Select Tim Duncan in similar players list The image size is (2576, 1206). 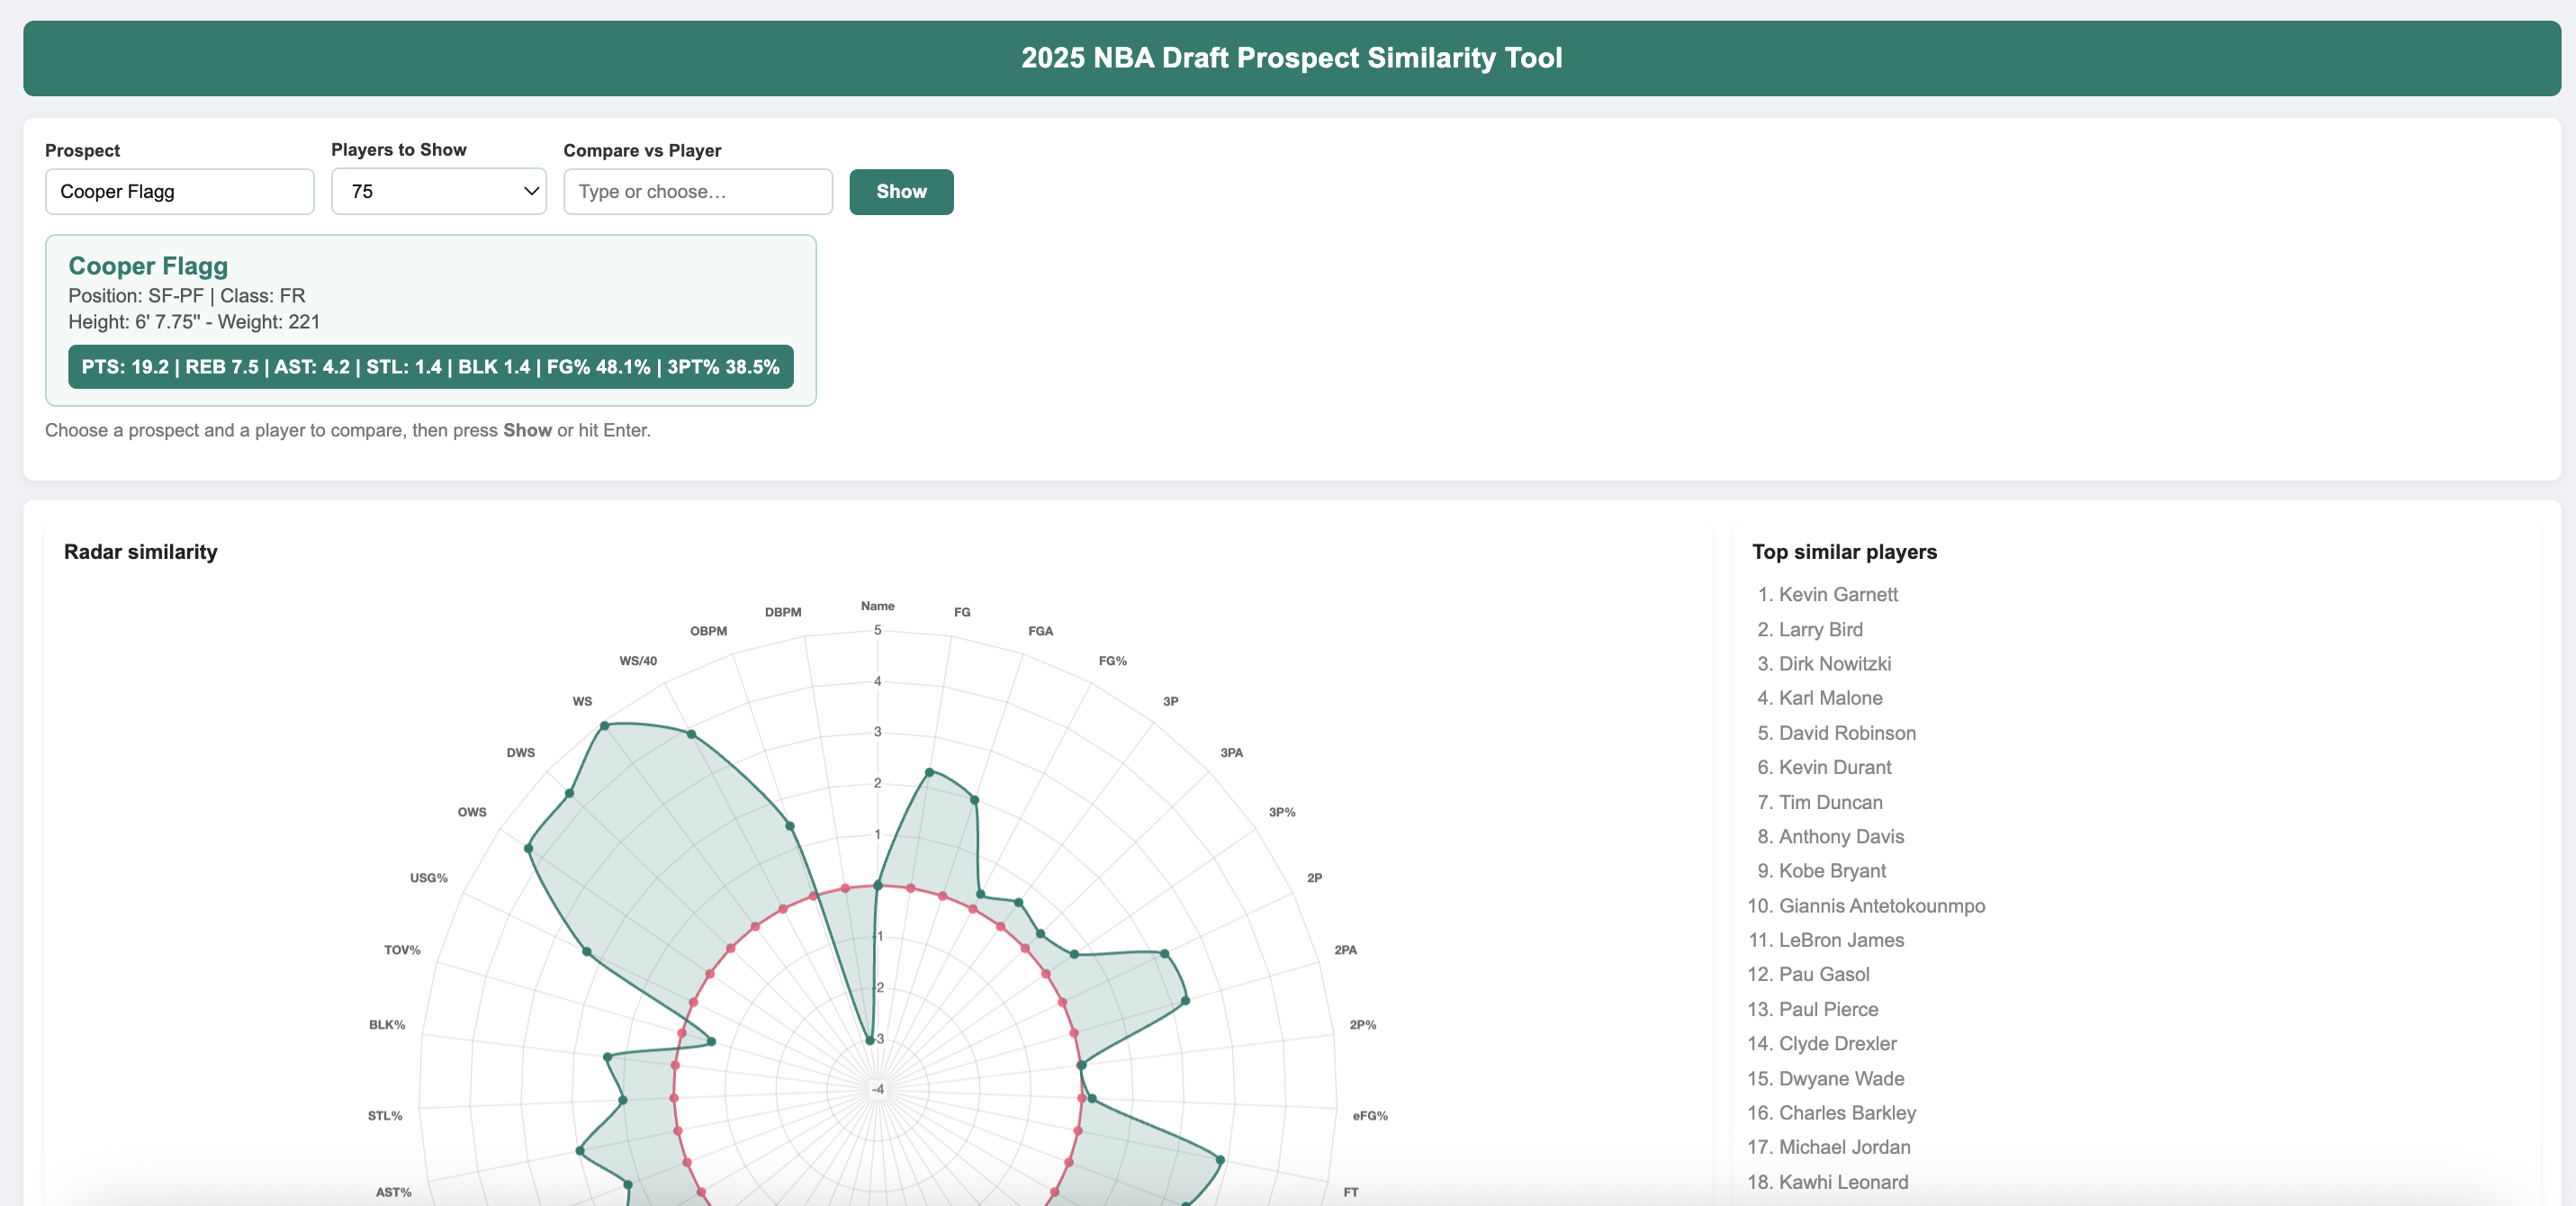pyautogui.click(x=1830, y=802)
